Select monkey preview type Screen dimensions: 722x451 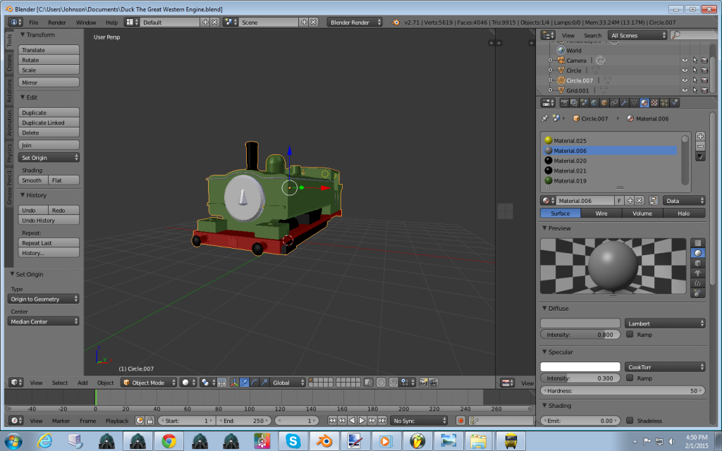coord(698,273)
